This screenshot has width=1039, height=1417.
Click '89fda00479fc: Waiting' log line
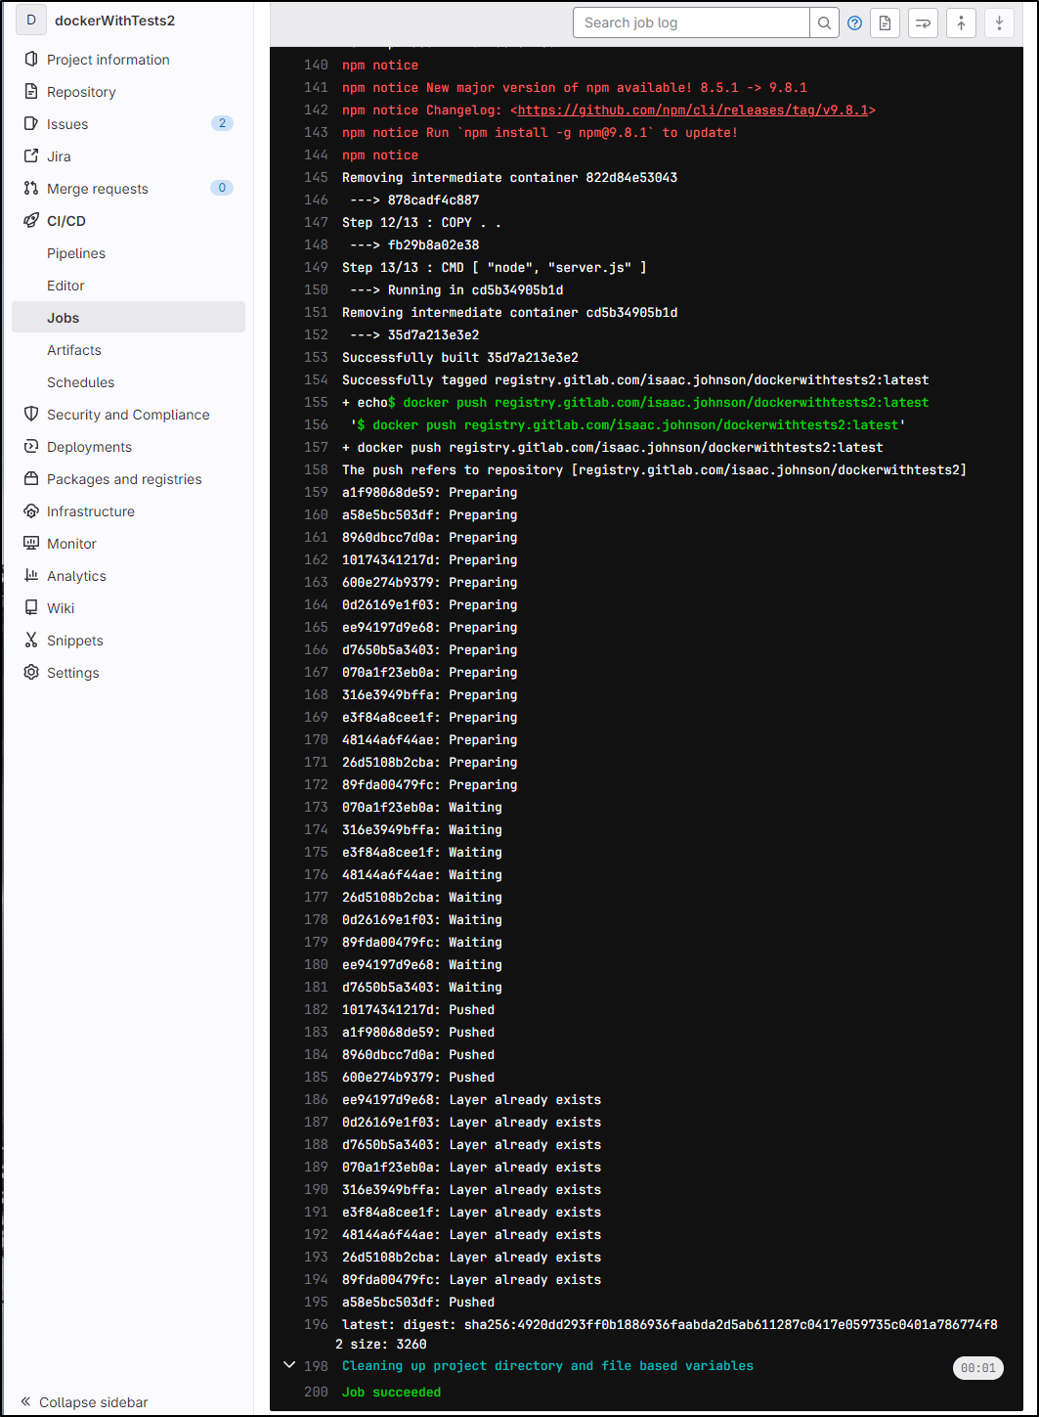tap(422, 942)
